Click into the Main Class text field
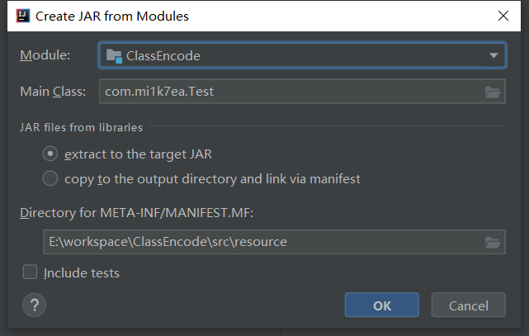The image size is (529, 336). click(x=289, y=92)
